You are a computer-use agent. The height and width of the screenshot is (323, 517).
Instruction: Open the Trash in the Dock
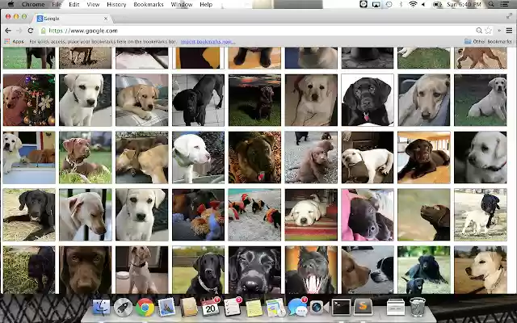click(418, 308)
